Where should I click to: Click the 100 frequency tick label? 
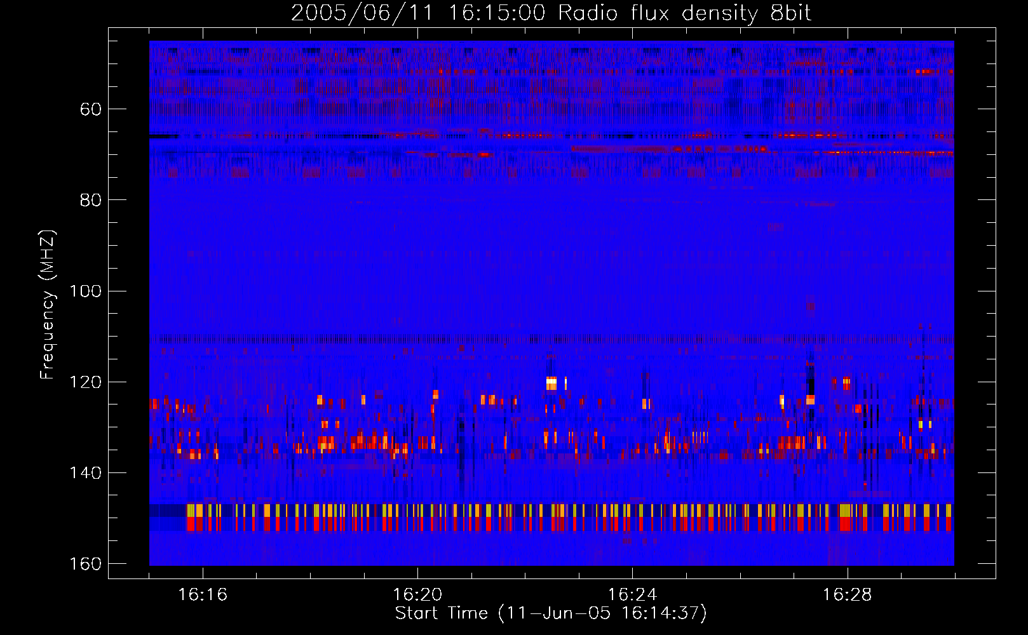pyautogui.click(x=86, y=291)
